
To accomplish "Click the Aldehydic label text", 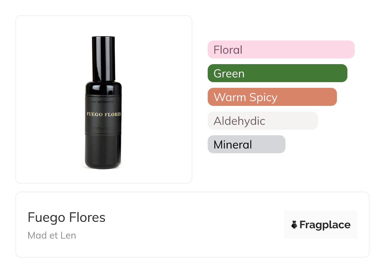I will point(239,121).
